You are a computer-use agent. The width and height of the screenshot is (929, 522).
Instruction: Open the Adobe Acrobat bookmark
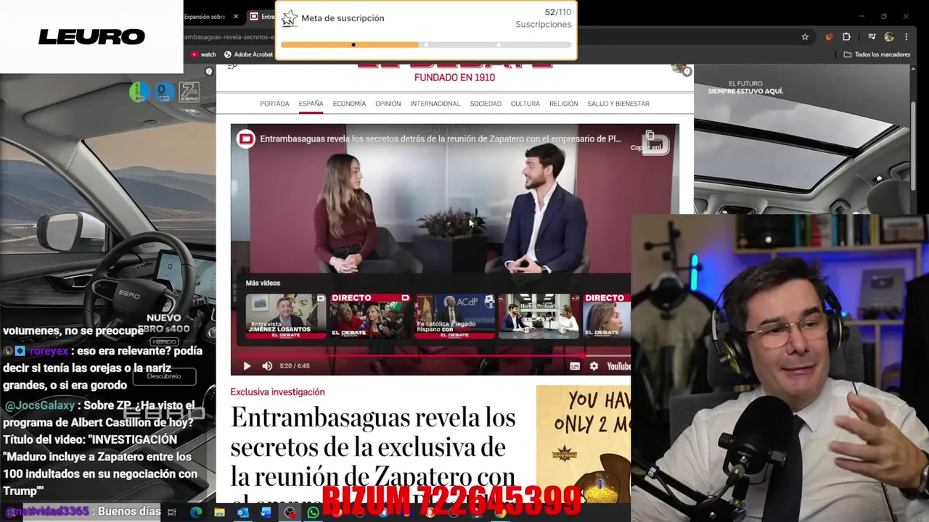[248, 54]
